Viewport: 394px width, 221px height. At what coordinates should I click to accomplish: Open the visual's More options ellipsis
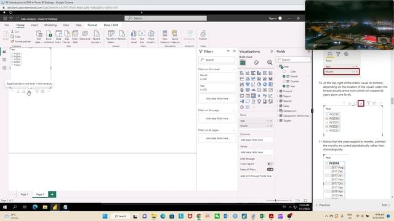point(49,91)
